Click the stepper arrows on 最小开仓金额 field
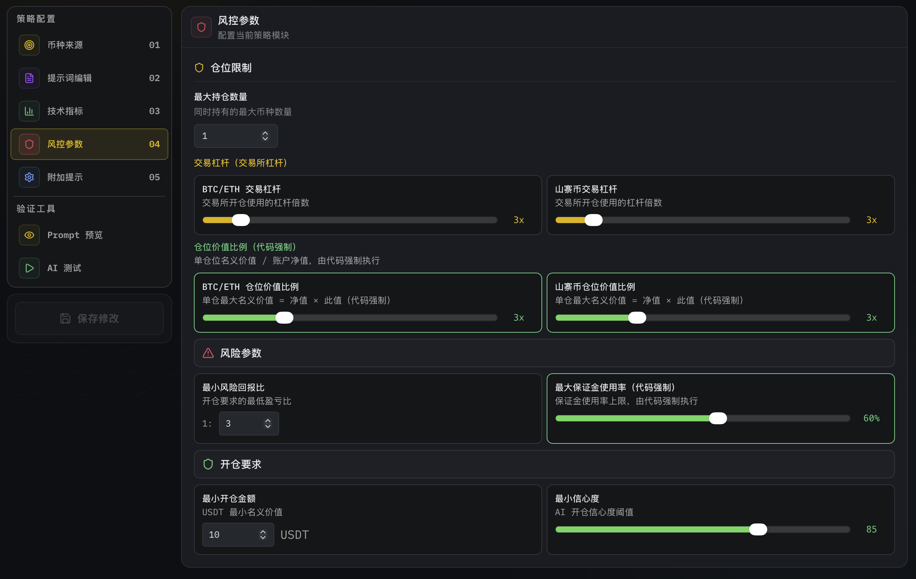The width and height of the screenshot is (916, 579). pyautogui.click(x=263, y=535)
